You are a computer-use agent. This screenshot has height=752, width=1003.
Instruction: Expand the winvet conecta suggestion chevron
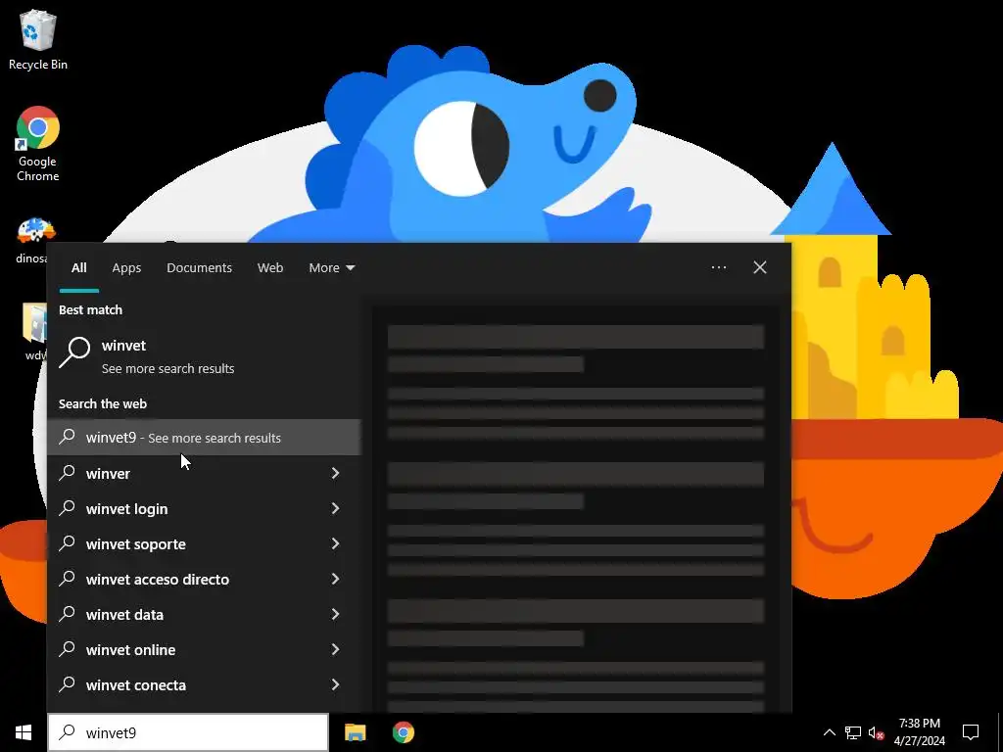pyautogui.click(x=335, y=683)
